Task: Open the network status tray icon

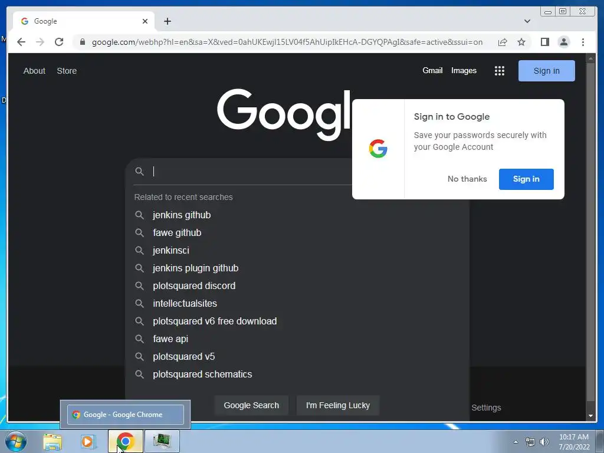Action: pyautogui.click(x=530, y=442)
